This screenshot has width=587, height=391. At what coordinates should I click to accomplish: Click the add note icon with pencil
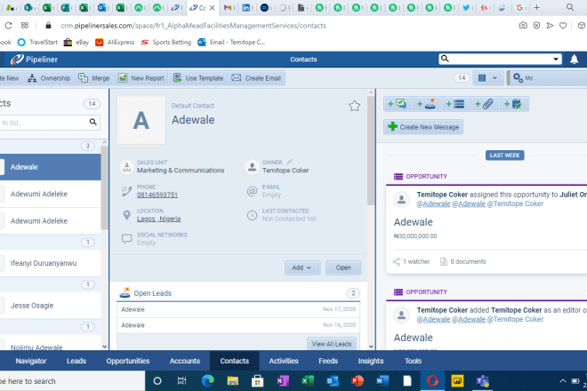[x=513, y=104]
